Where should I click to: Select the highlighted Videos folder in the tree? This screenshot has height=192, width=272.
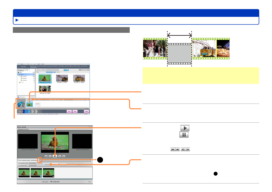coord(26,74)
